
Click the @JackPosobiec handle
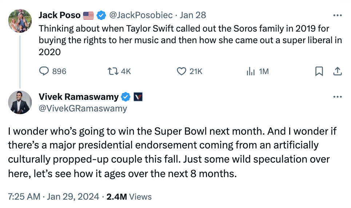click(141, 15)
